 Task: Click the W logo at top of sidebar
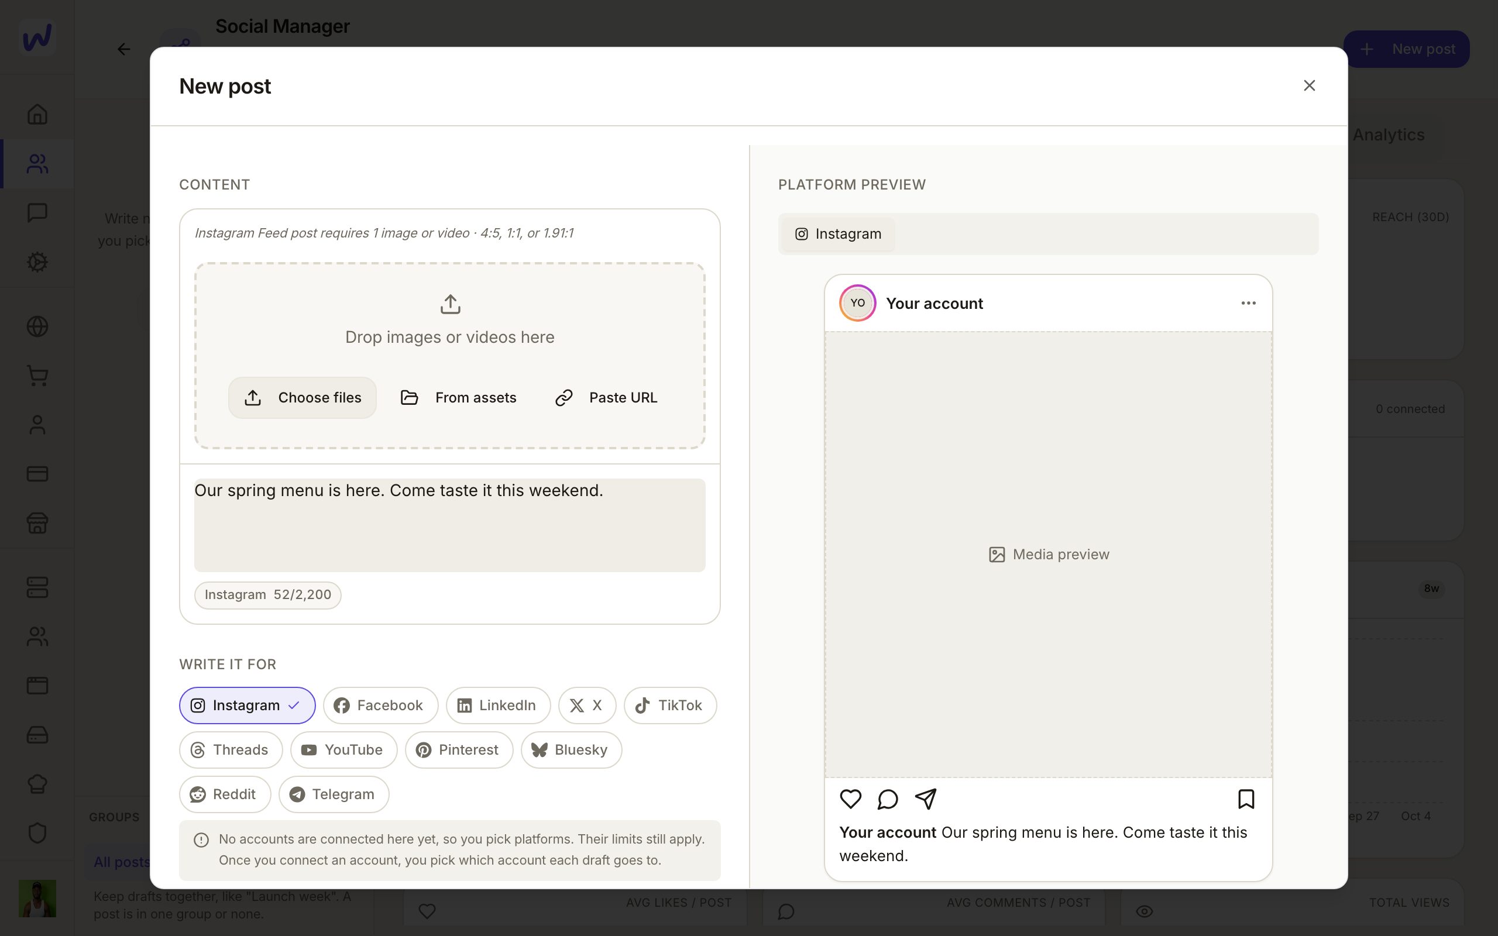37,37
